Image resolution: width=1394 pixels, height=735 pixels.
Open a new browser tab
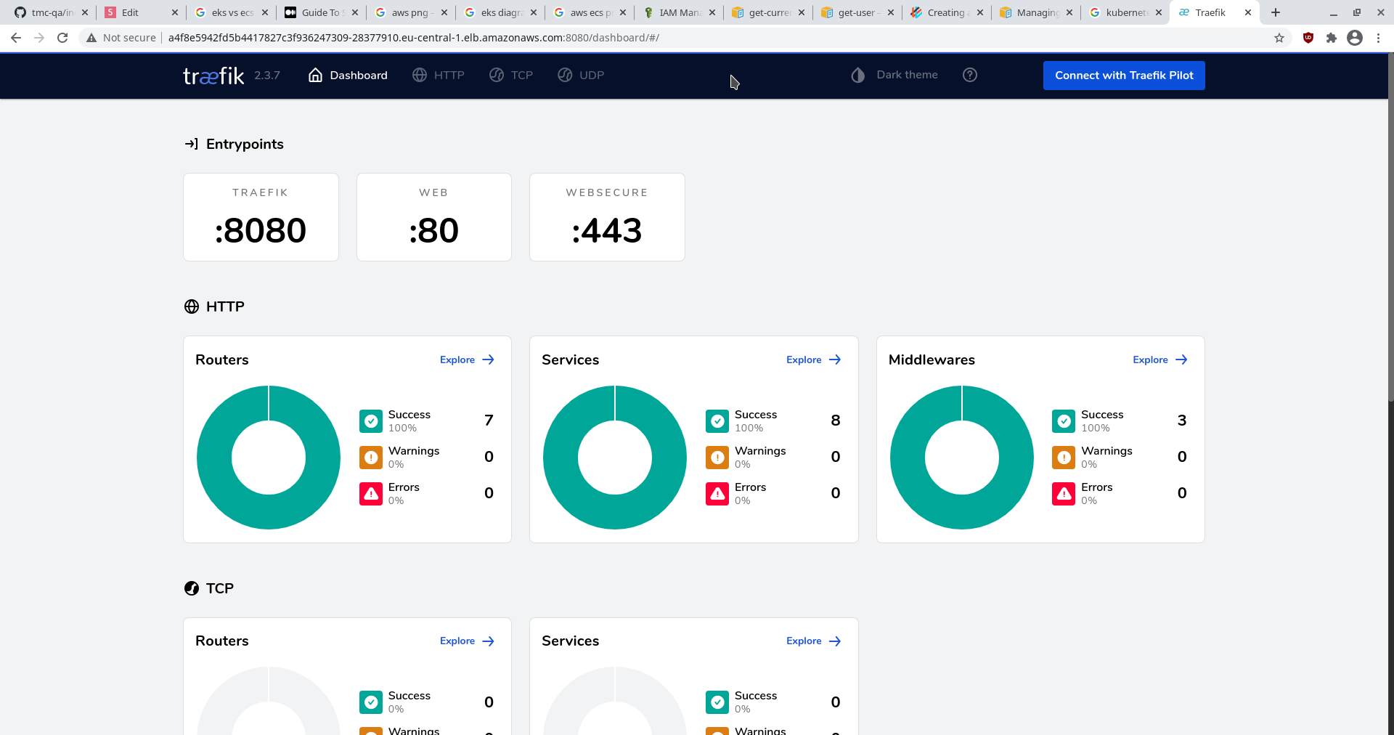click(x=1276, y=12)
